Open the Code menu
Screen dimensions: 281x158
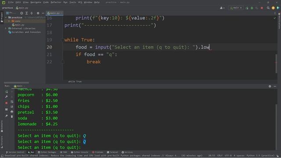click(46, 2)
